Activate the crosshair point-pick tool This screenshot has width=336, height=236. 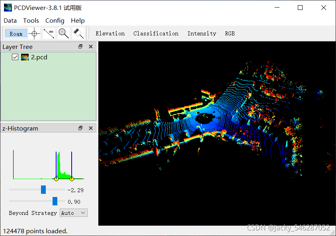coord(34,33)
